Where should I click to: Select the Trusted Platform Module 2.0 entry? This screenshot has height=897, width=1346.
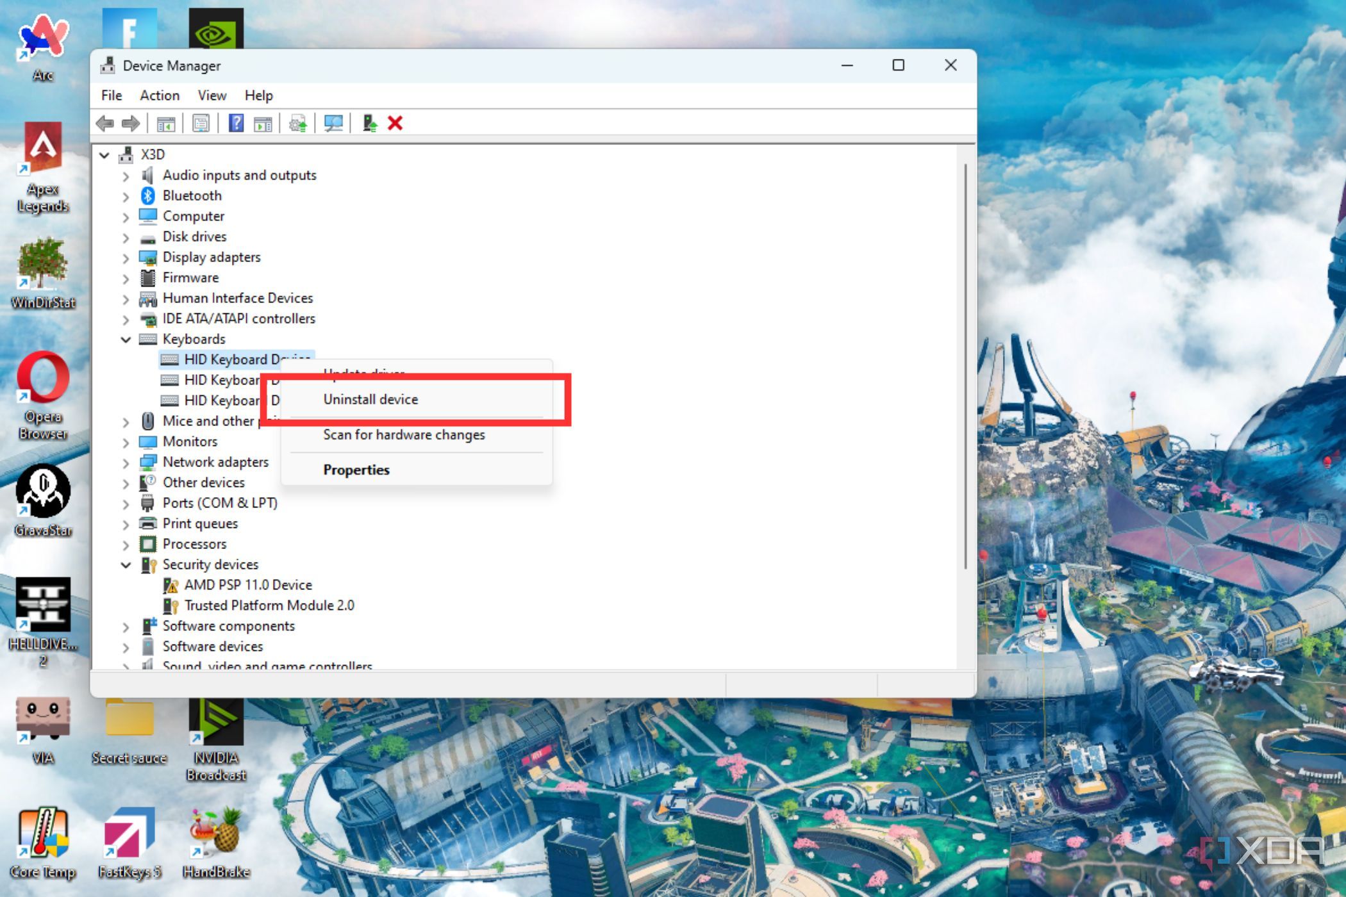coord(269,605)
